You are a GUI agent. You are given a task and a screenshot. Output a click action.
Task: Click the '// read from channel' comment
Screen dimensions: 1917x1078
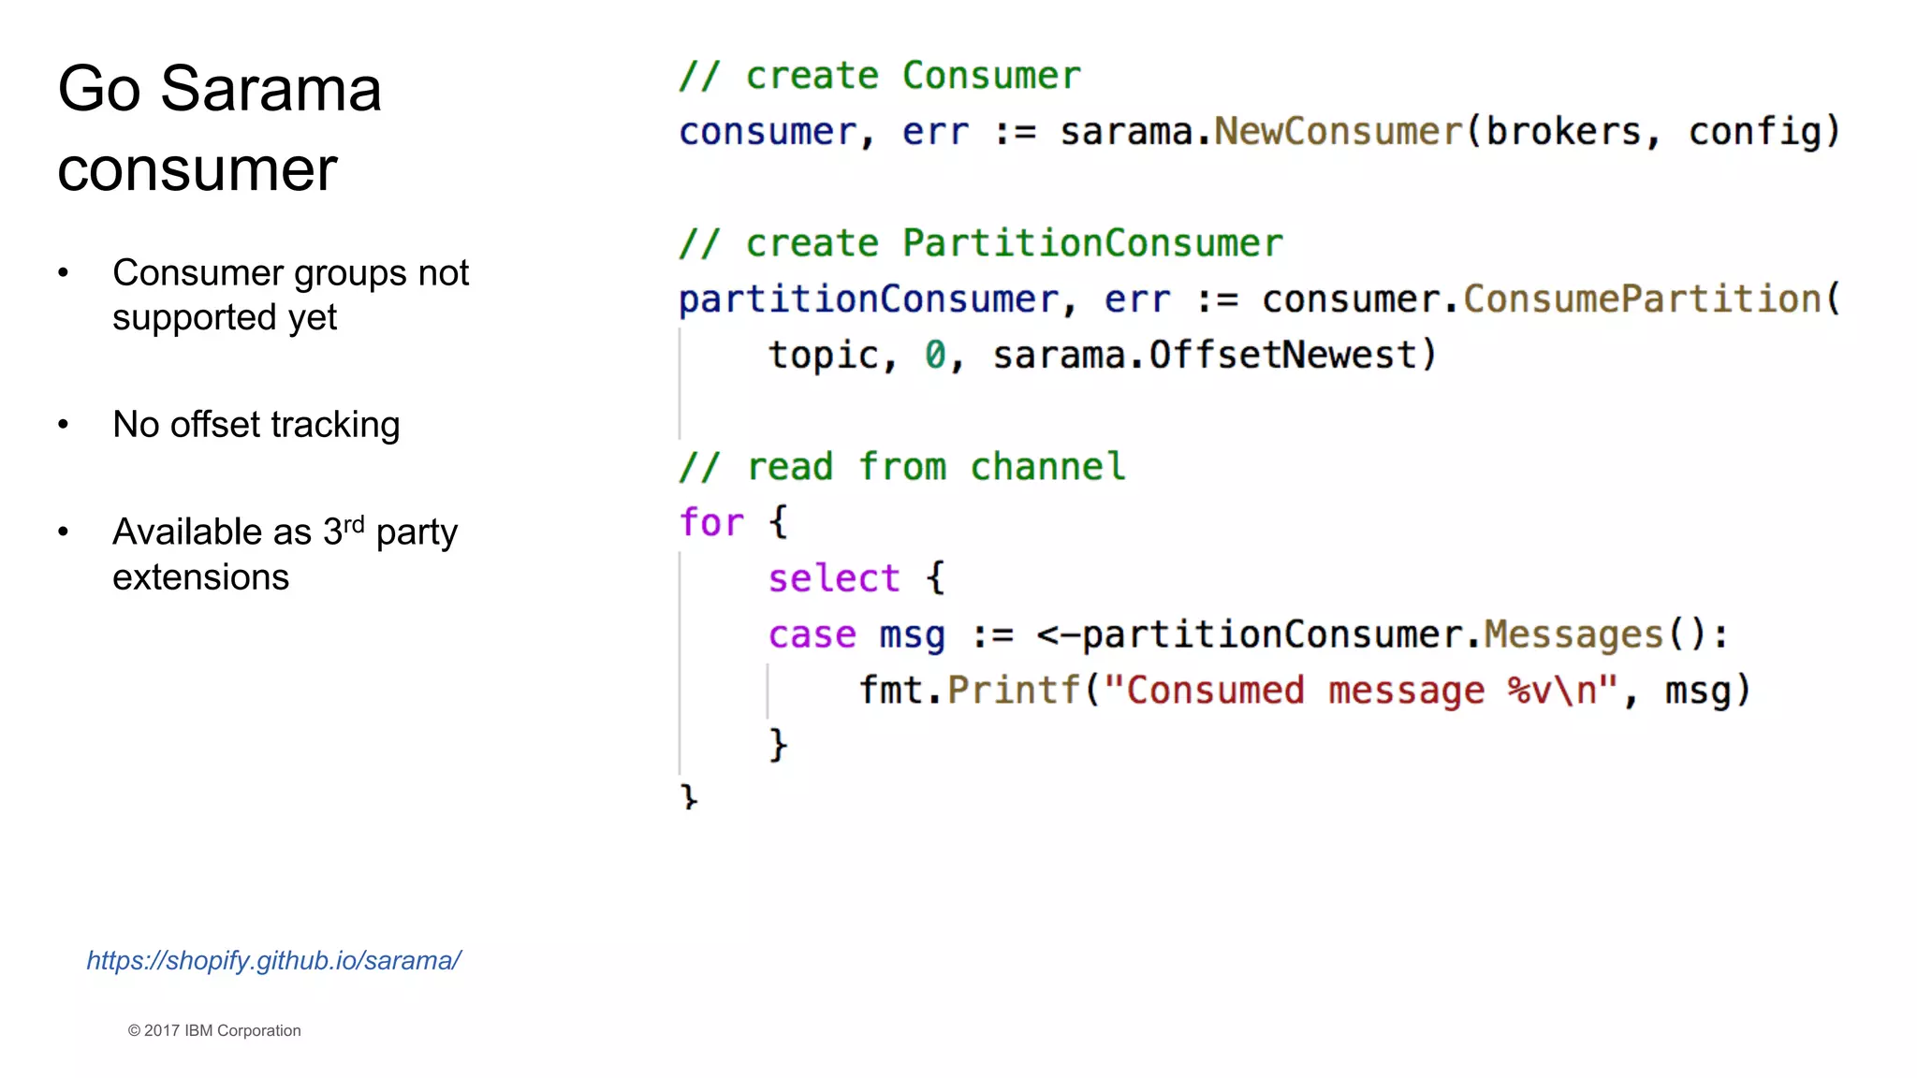(x=901, y=466)
